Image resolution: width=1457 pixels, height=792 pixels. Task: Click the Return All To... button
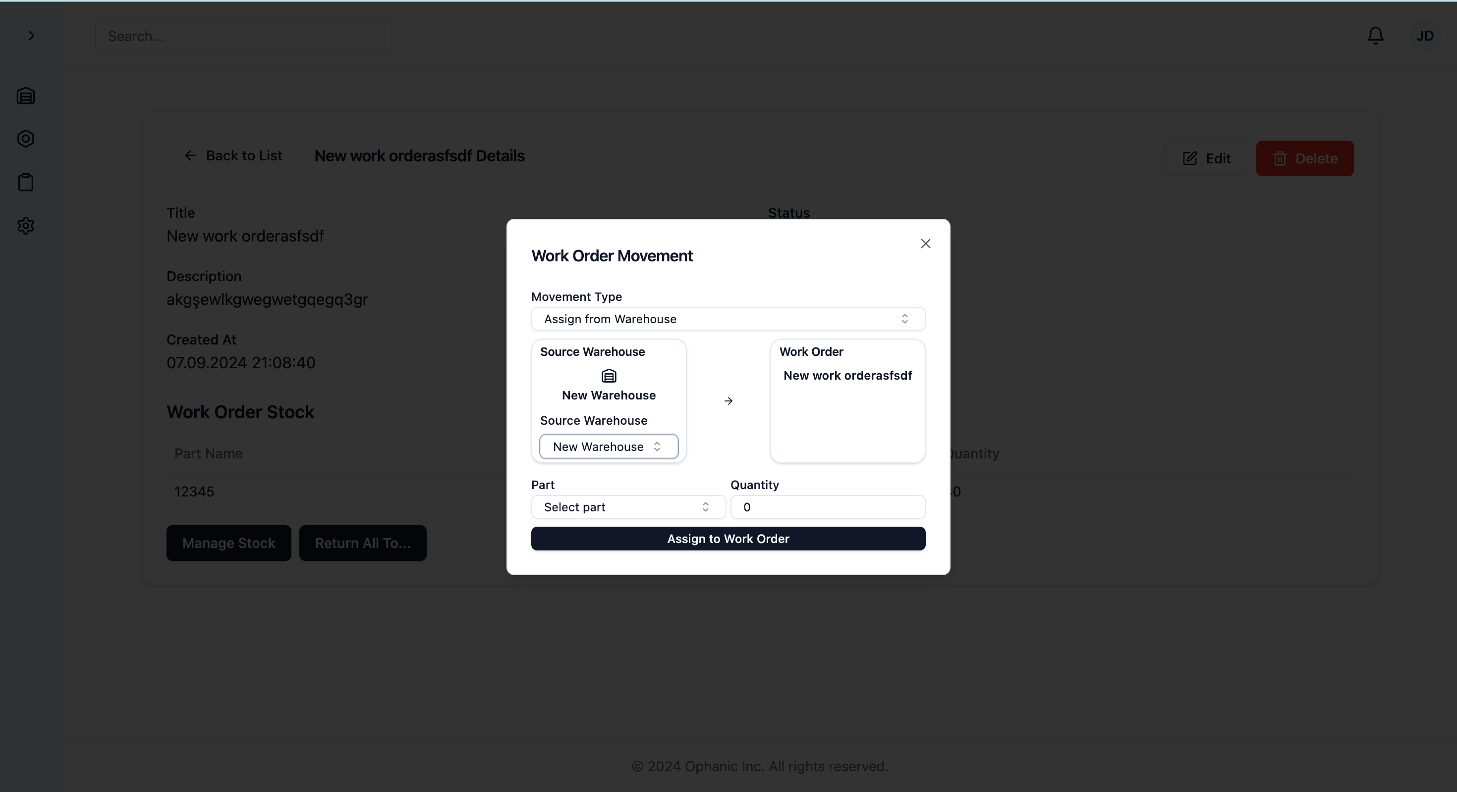[361, 543]
